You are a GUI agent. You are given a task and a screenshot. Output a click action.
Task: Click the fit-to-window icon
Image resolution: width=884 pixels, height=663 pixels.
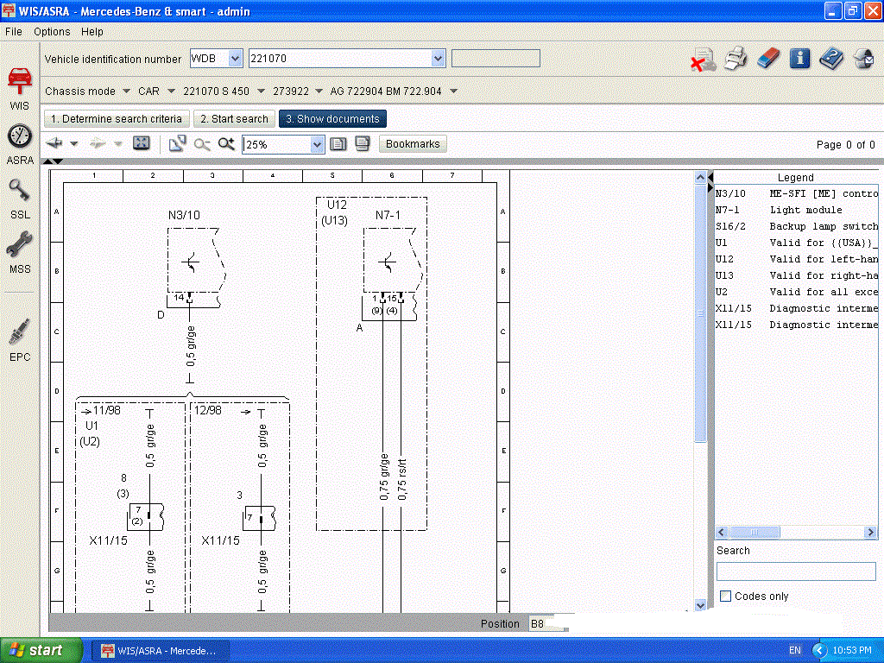pos(141,143)
